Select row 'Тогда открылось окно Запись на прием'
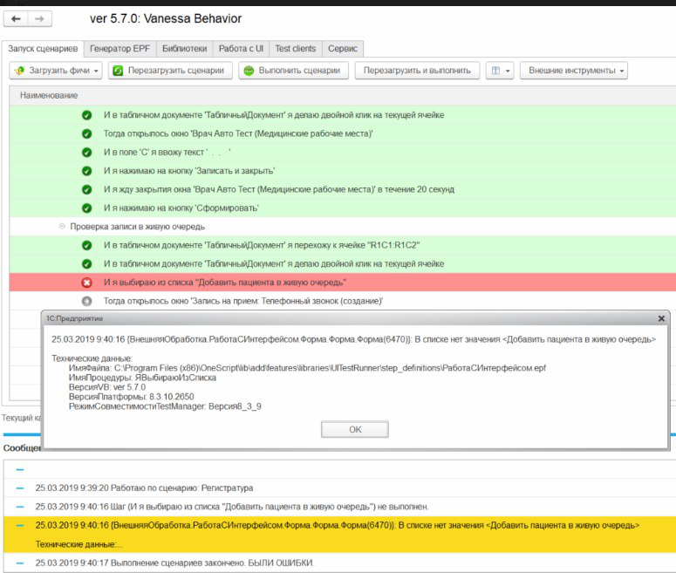 tap(343, 301)
